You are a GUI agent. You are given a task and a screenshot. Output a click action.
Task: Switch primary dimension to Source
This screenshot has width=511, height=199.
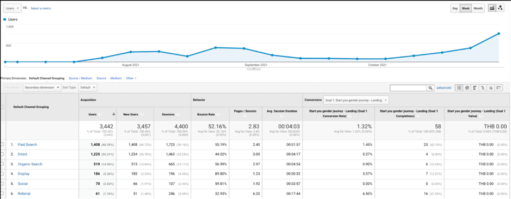(101, 78)
